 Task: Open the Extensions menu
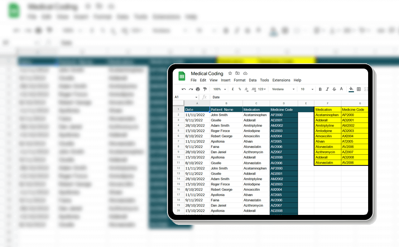point(281,80)
